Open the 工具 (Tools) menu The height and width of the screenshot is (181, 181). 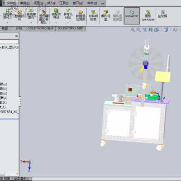(x=64, y=3)
